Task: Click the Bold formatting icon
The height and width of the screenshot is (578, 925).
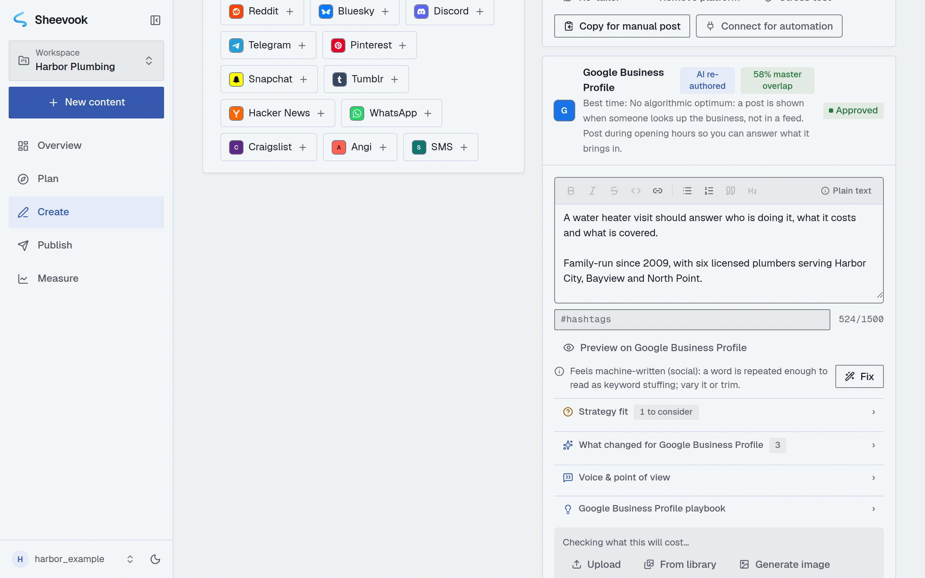Action: (571, 191)
